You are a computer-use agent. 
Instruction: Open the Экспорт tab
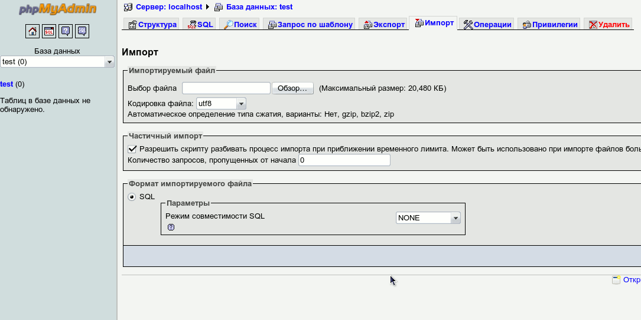(384, 24)
